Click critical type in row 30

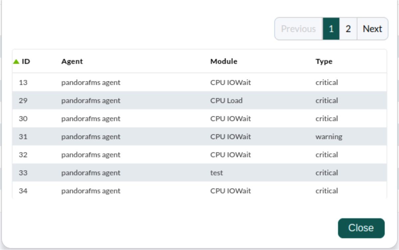coord(327,119)
